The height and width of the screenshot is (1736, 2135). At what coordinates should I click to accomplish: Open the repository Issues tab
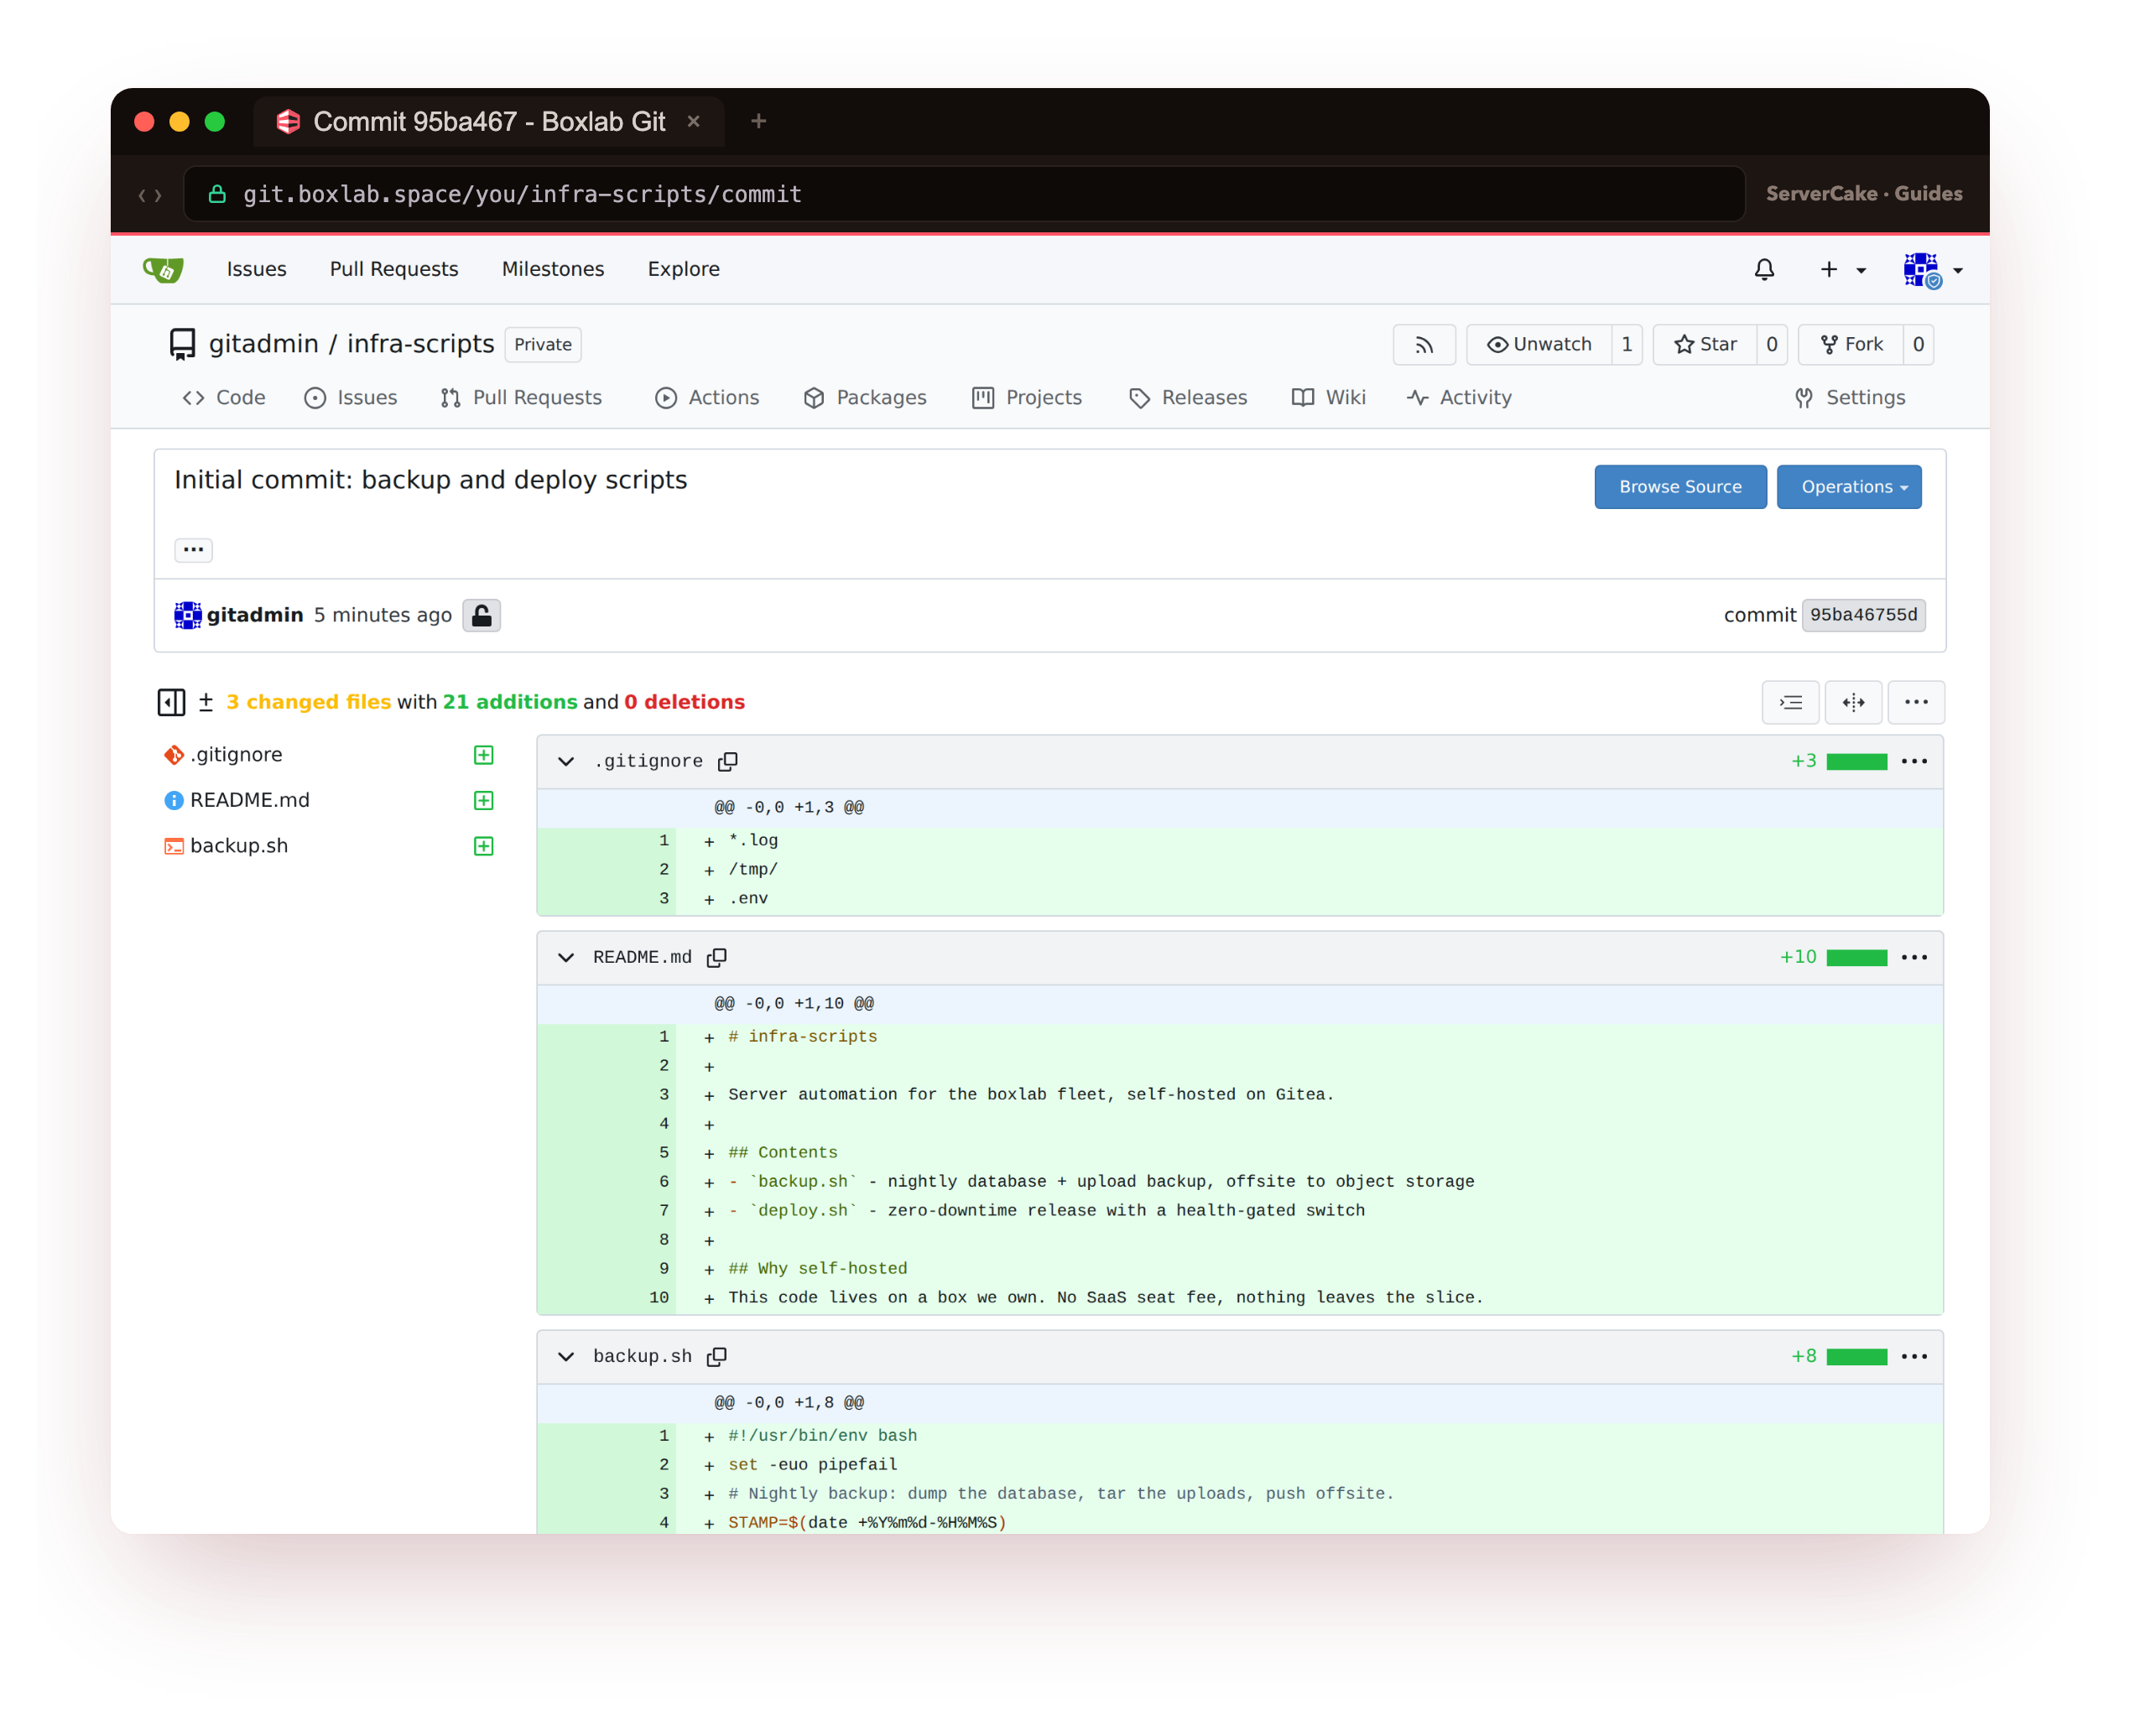(350, 398)
